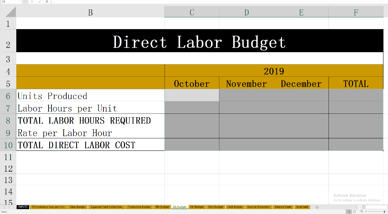Click inside the Name Box showing C6
388x214 pixels.
coord(9,2)
